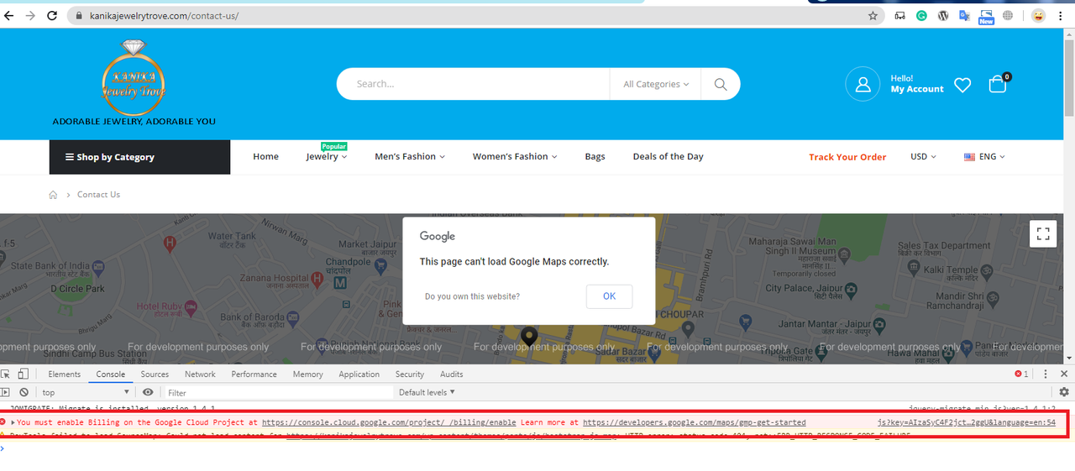Click the site search input field
Image resolution: width=1075 pixels, height=471 pixels.
(473, 84)
